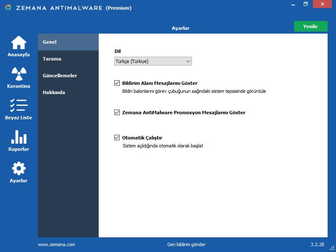336x252 pixels.
Task: Click Geri bildirim gönder link
Action: click(186, 244)
